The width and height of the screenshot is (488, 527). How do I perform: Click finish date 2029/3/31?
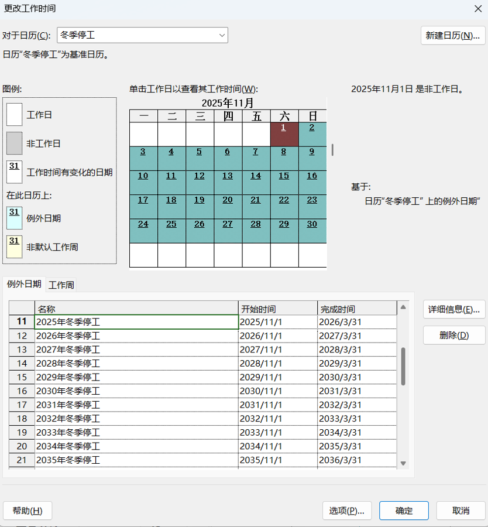click(x=357, y=363)
